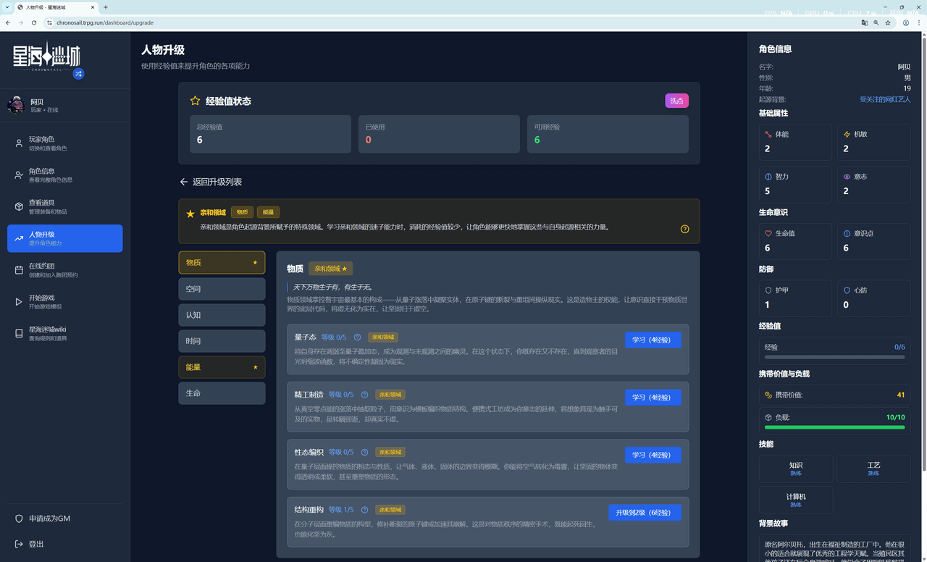
Task: Open the 受关注的网红艺人 origin background link
Action: coord(885,99)
